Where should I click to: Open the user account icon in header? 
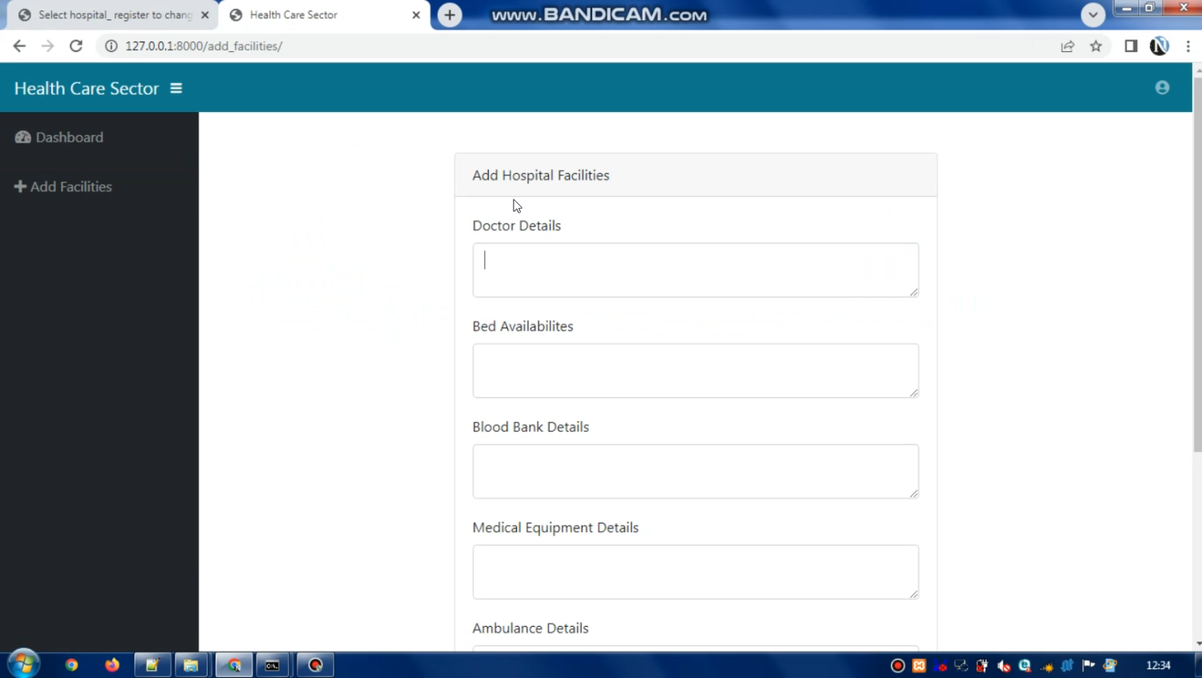point(1162,87)
